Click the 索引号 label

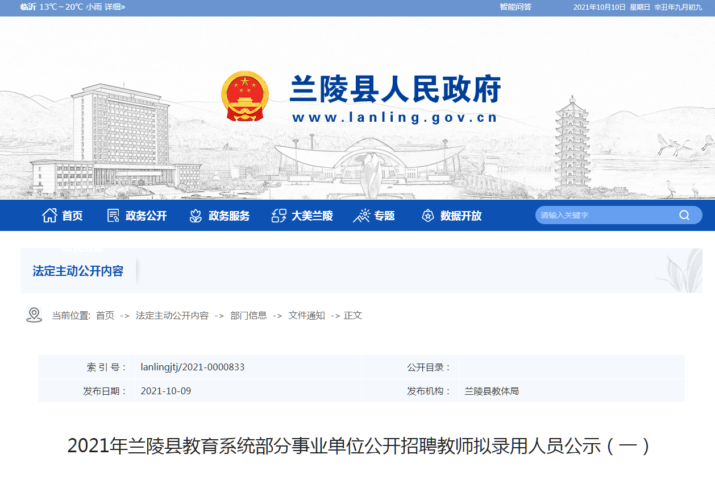[107, 367]
